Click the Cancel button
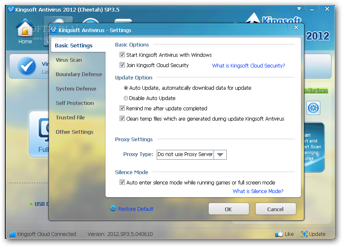Screen dimensions: 343x247 276,209
